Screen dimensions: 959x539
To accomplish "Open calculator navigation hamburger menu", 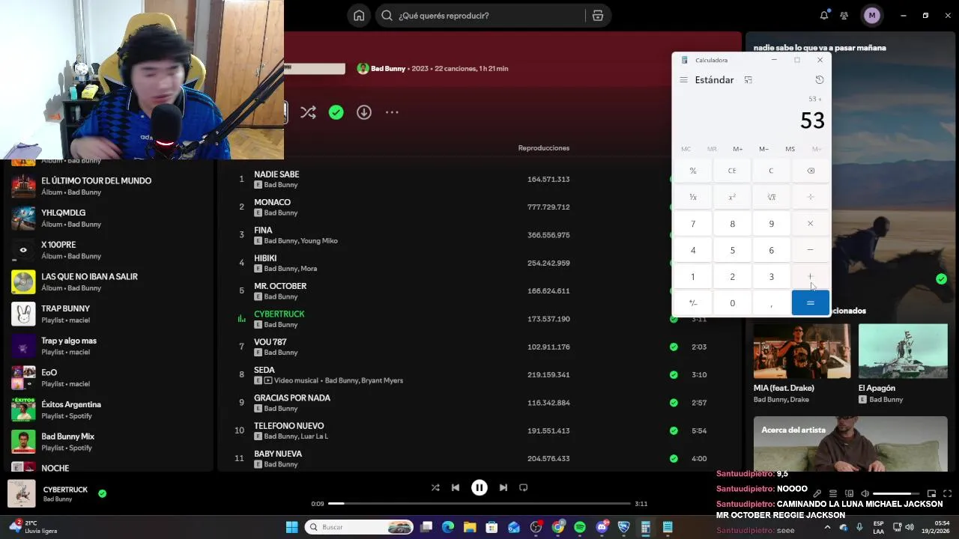I will point(683,80).
